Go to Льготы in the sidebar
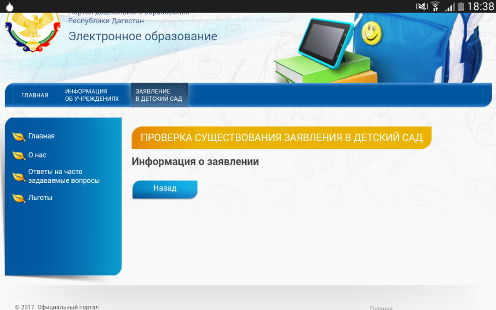Screen dimensions: 496x310 click(x=40, y=198)
